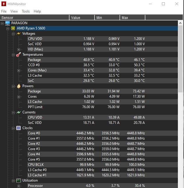184x188 pixels.
Task: Select the L3 Cache power row
Action: 102,102
